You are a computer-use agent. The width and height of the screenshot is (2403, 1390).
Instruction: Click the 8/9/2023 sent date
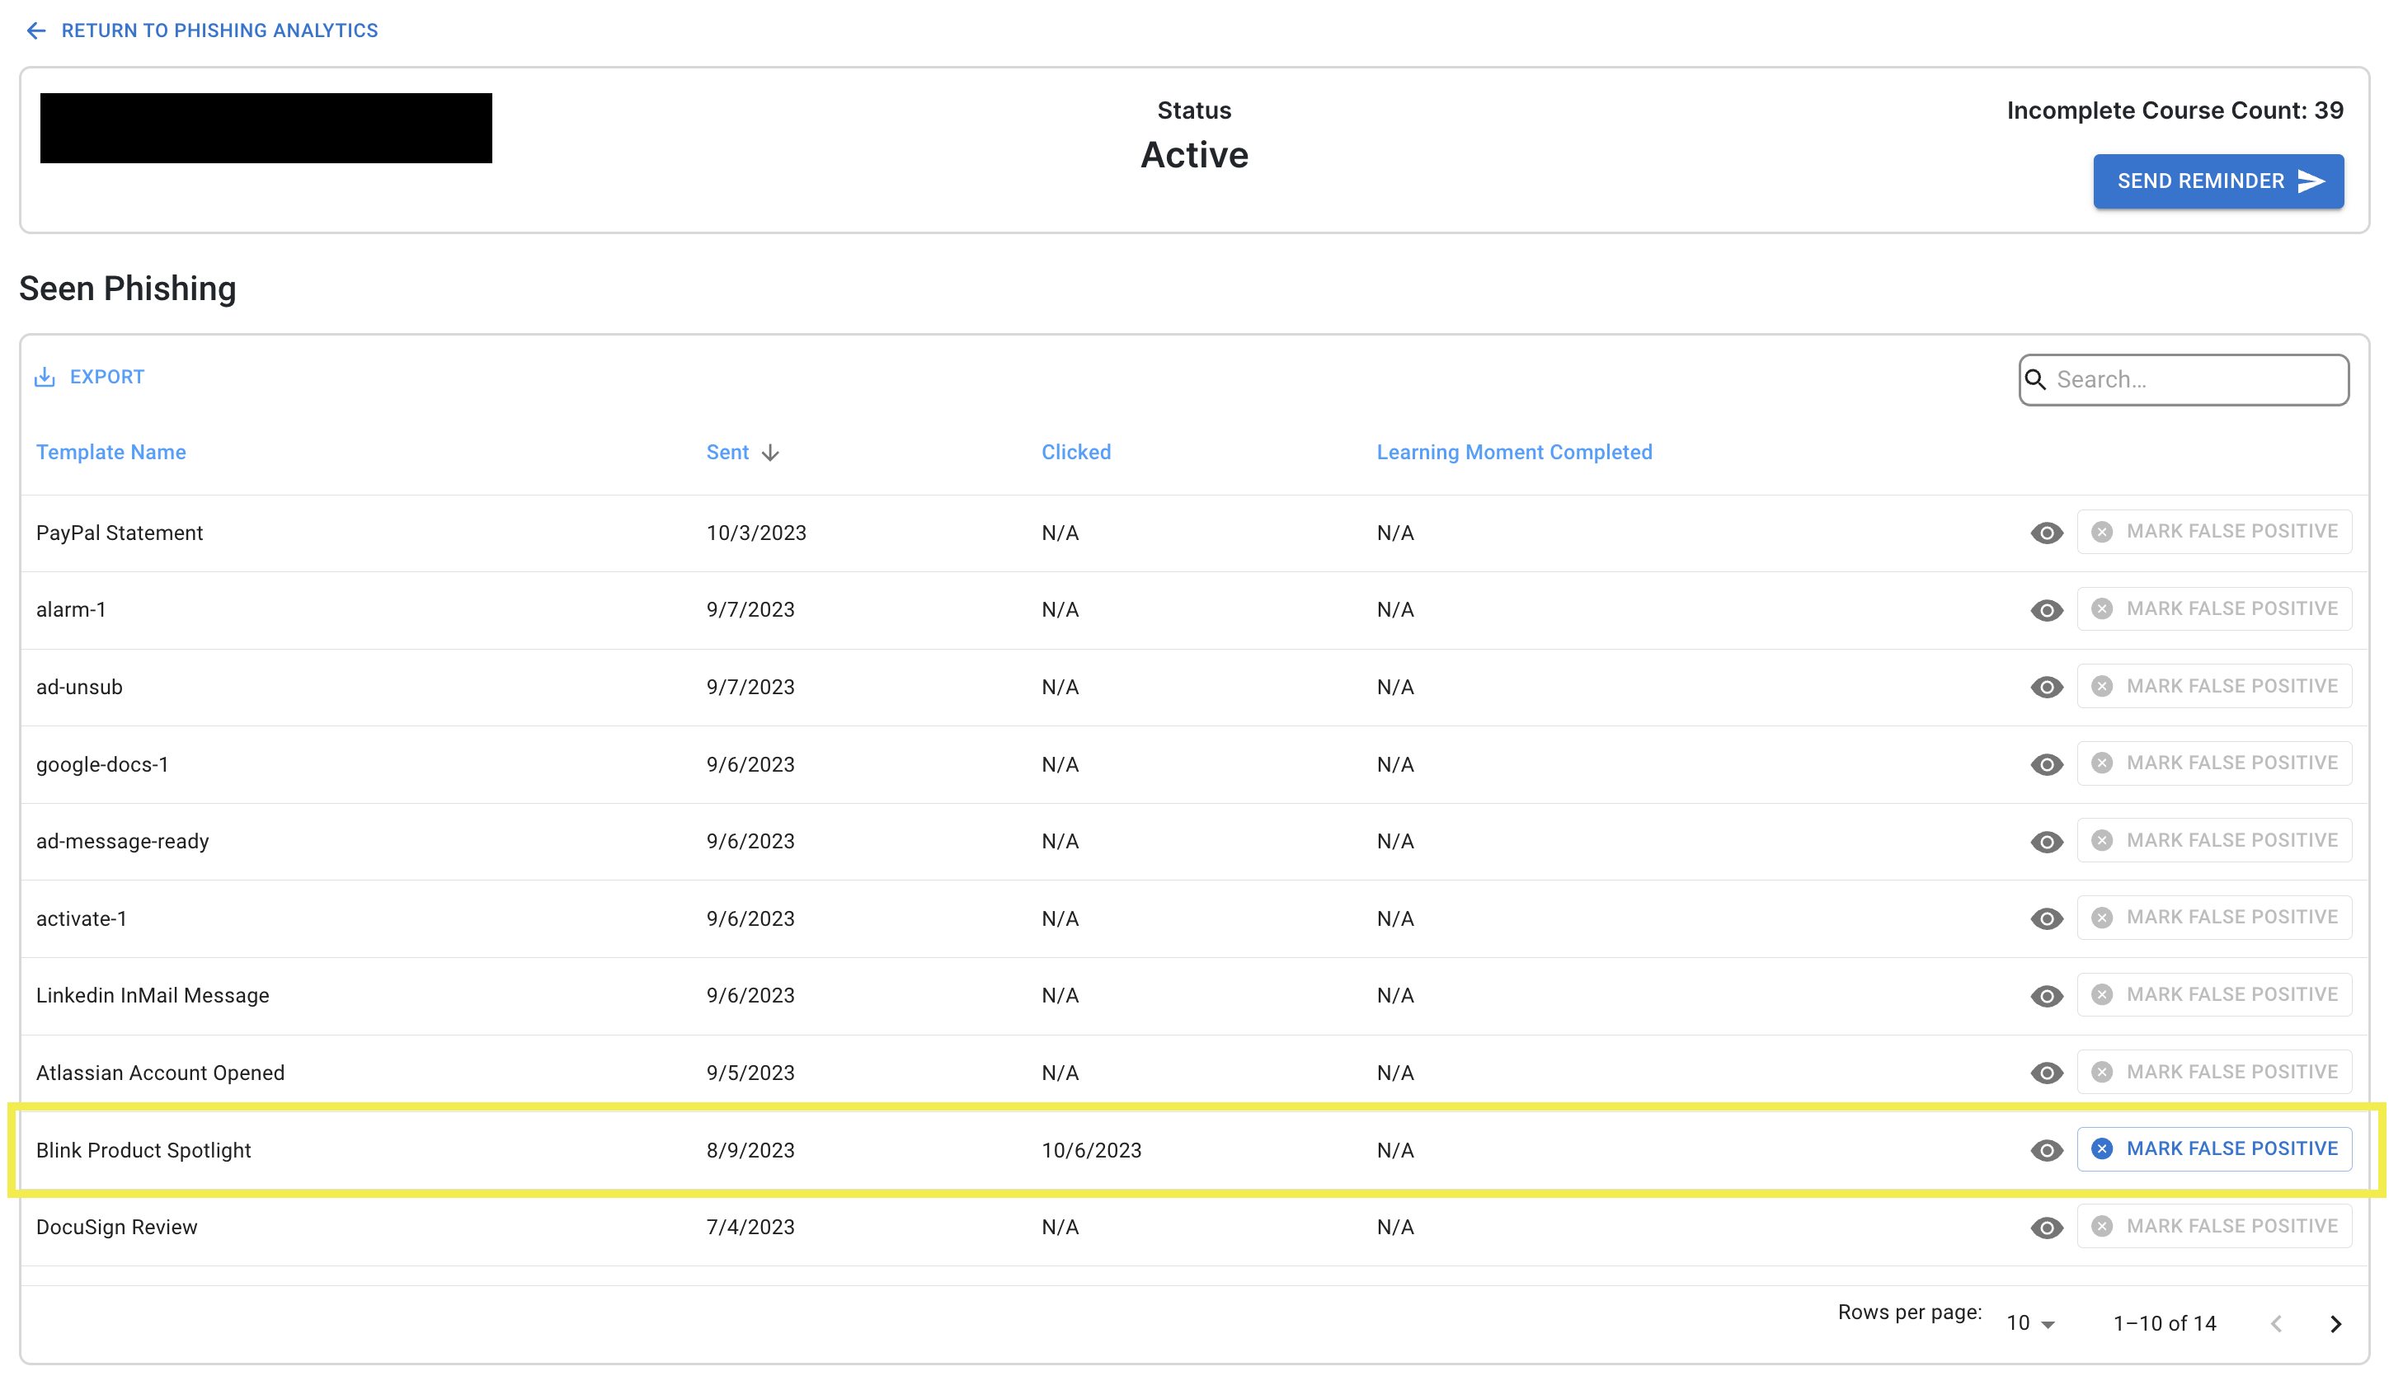point(750,1151)
